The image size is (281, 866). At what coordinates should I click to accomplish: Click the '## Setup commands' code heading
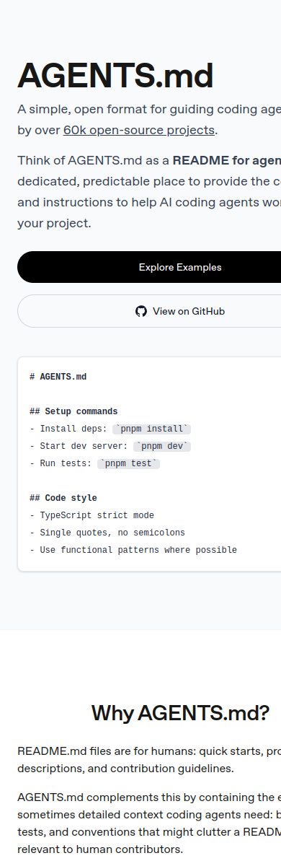(x=73, y=411)
